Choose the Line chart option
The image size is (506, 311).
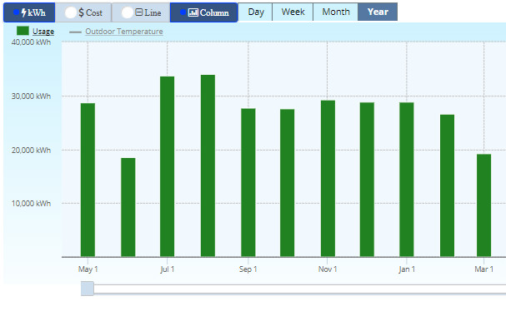click(141, 12)
